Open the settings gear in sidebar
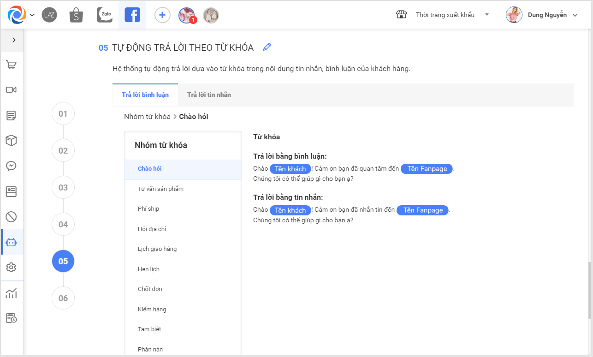593x357 pixels. click(12, 267)
